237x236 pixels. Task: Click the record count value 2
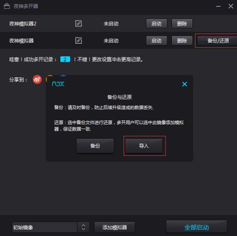point(65,59)
